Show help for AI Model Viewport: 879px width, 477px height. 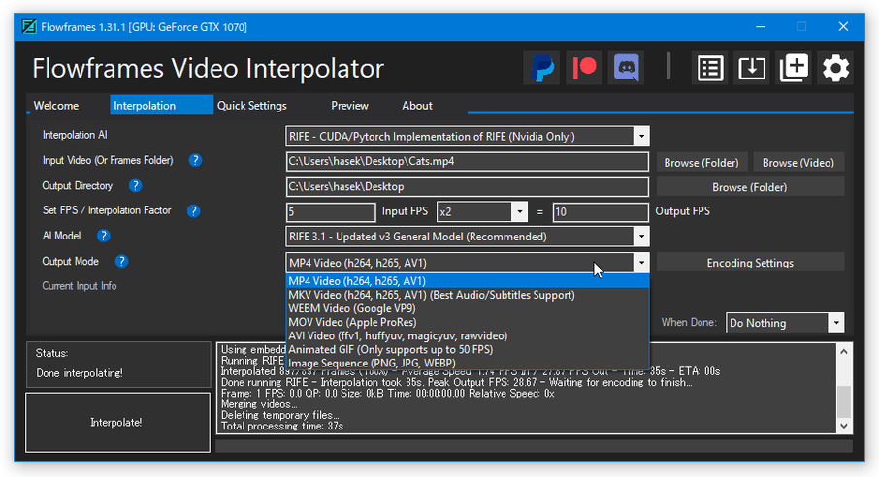pos(103,236)
